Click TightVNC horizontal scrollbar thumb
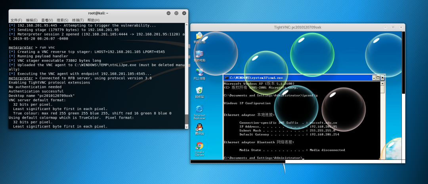The width and height of the screenshot is (428, 184). (238, 162)
